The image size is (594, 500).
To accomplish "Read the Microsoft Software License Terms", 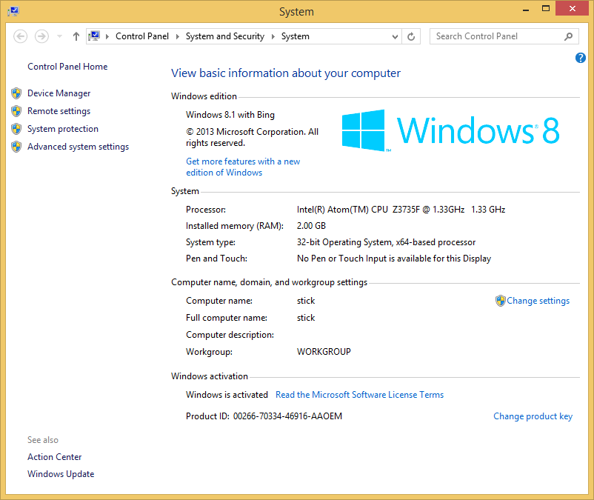I will tap(359, 395).
